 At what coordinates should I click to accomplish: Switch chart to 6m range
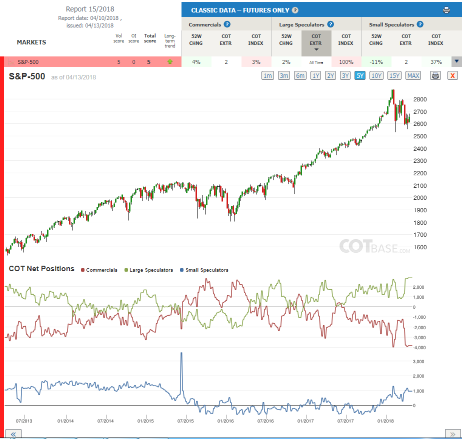[x=300, y=75]
